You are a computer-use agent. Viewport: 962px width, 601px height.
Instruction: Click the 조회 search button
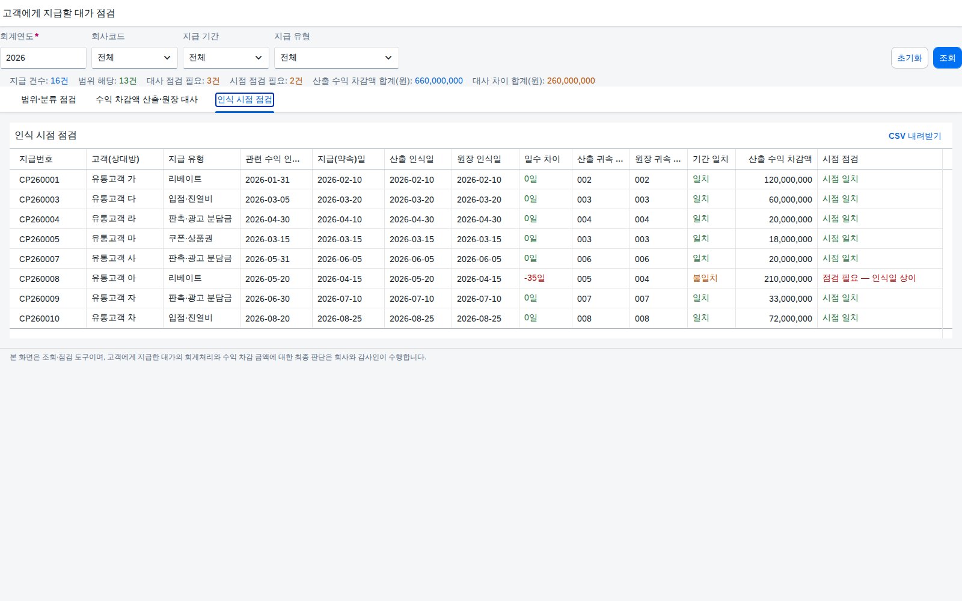tap(948, 58)
